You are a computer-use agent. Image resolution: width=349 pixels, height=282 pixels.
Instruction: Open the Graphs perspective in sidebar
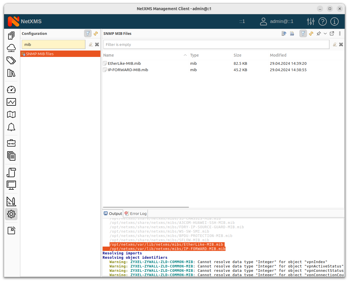tap(11, 102)
